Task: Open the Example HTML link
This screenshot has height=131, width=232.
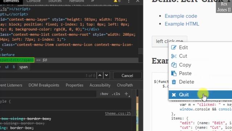Action: [182, 24]
